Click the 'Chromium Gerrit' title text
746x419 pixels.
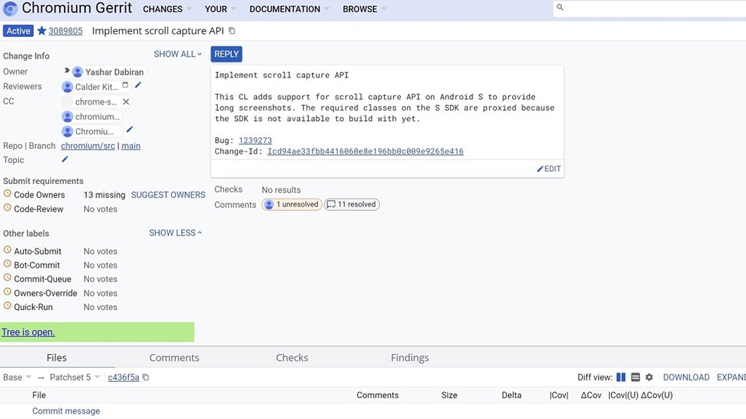click(x=77, y=8)
